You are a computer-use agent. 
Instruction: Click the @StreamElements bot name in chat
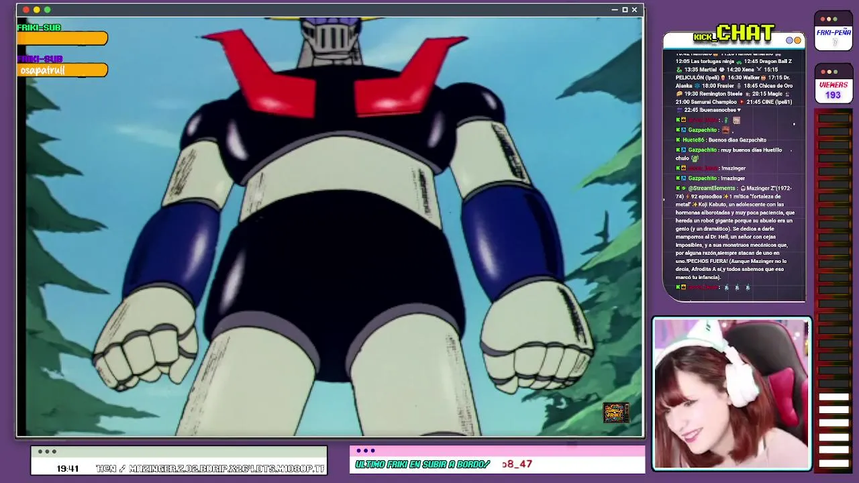click(712, 189)
